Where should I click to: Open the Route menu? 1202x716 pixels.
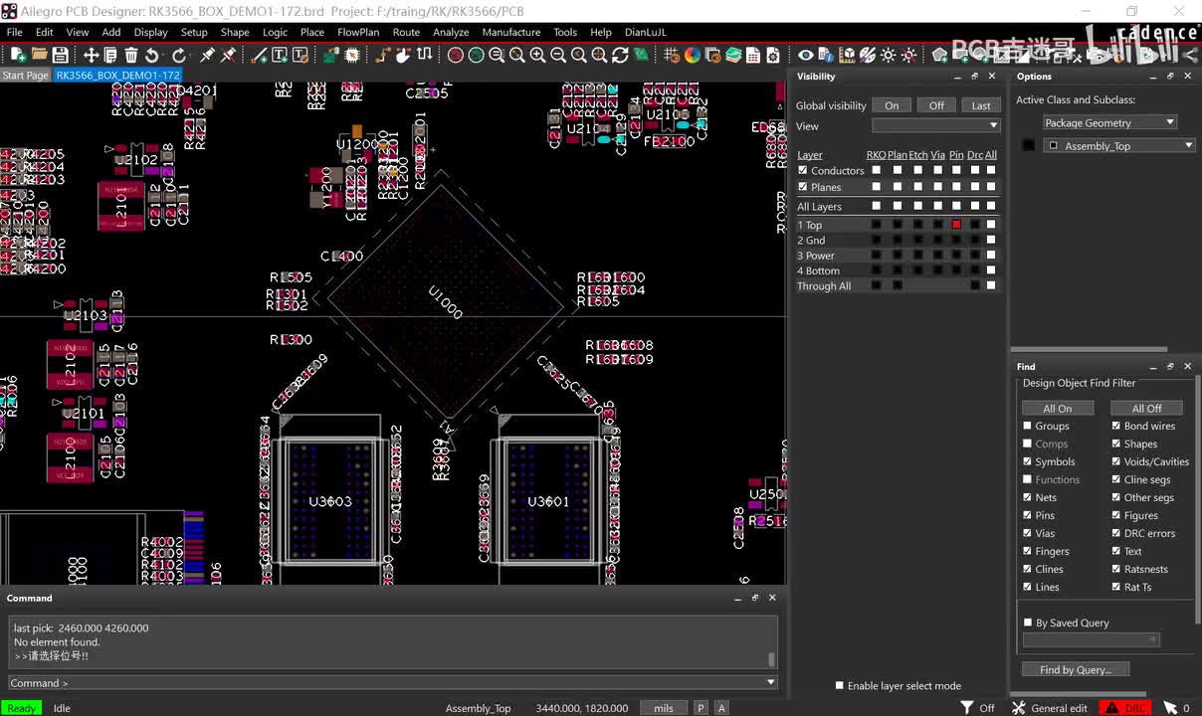click(x=406, y=32)
